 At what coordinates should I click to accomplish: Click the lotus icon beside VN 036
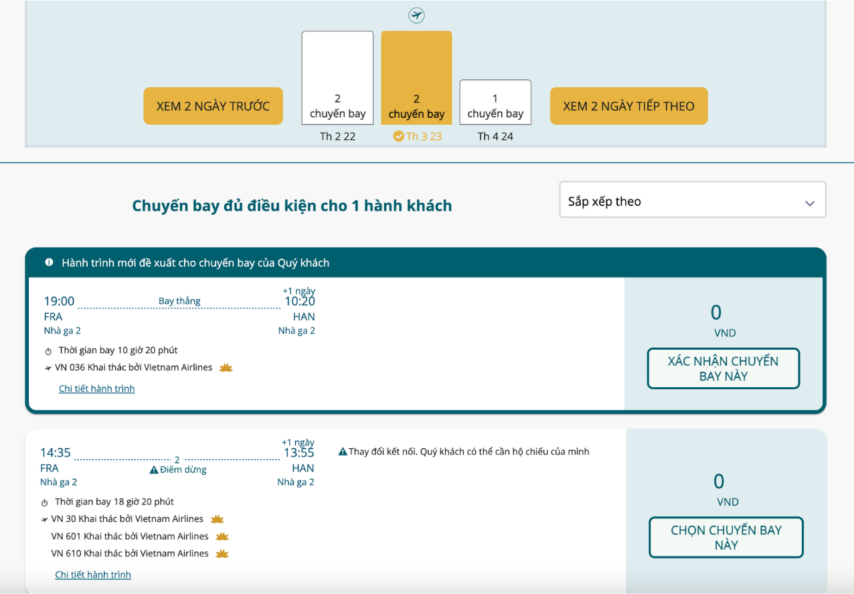(x=226, y=368)
